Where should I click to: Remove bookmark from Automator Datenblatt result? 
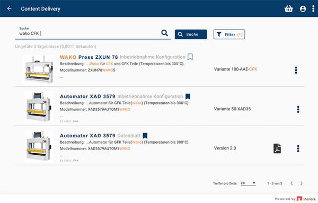tap(145, 136)
